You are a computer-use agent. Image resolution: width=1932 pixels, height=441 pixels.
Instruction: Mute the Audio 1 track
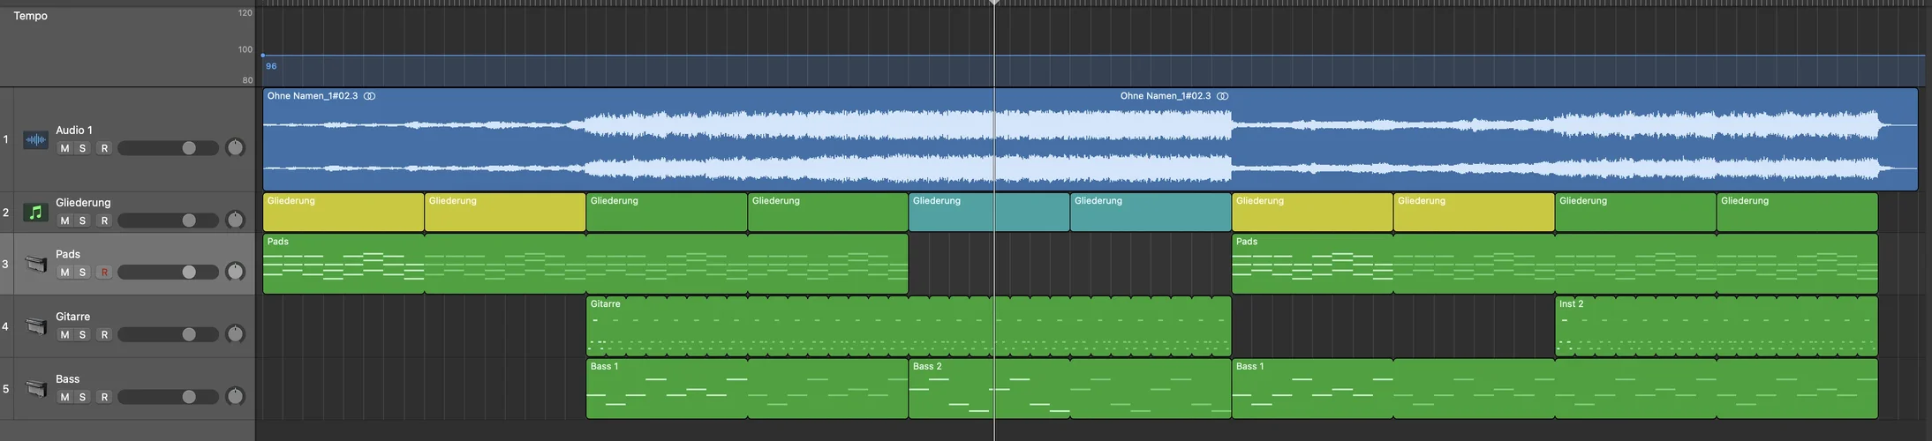click(x=64, y=148)
